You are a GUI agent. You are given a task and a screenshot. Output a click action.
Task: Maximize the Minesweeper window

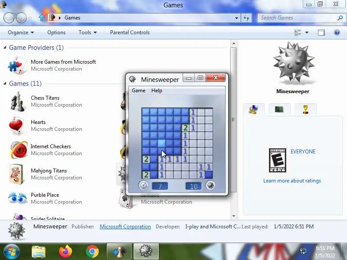[x=200, y=78]
